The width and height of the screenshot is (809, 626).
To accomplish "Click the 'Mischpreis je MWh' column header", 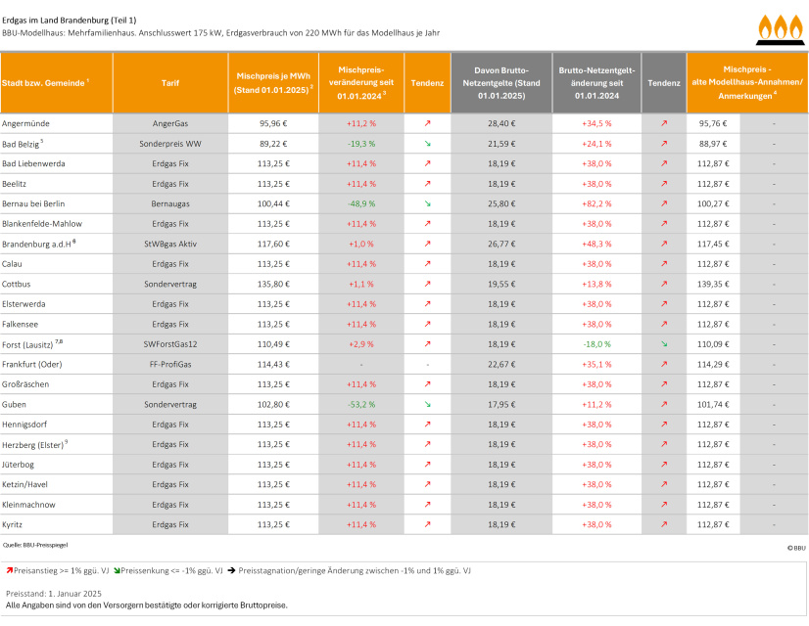I will (273, 83).
